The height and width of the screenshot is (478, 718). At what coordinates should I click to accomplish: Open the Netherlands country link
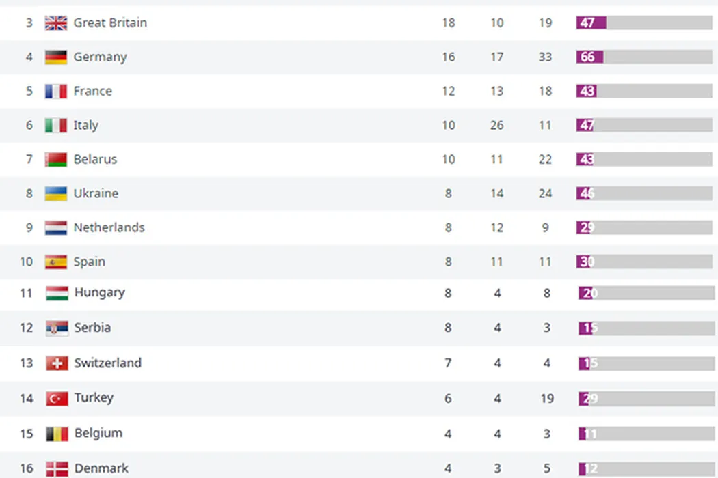tap(109, 227)
